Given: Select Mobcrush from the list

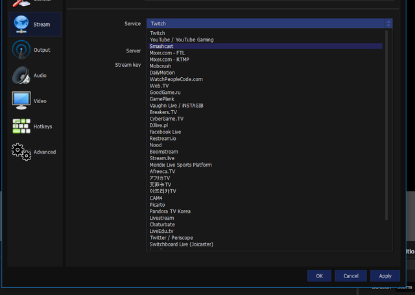Looking at the screenshot, I should pos(266,66).
